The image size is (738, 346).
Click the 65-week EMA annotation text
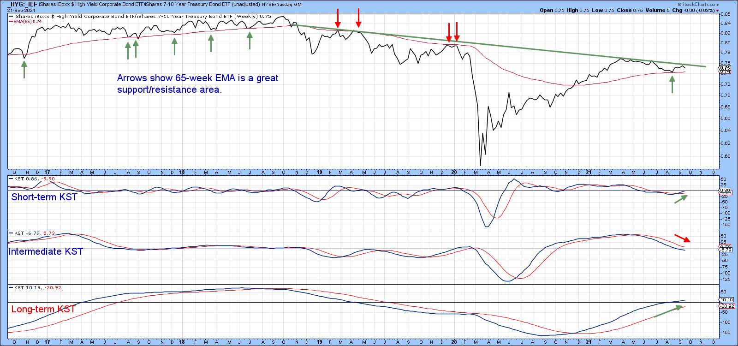coord(197,84)
